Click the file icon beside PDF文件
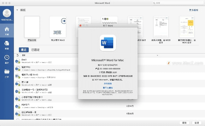 [18, 106]
